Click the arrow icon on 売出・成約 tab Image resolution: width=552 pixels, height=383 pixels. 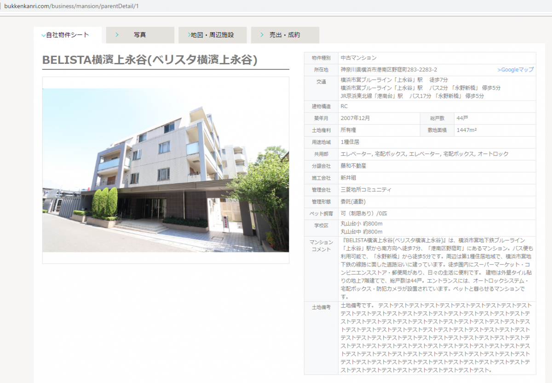[262, 35]
